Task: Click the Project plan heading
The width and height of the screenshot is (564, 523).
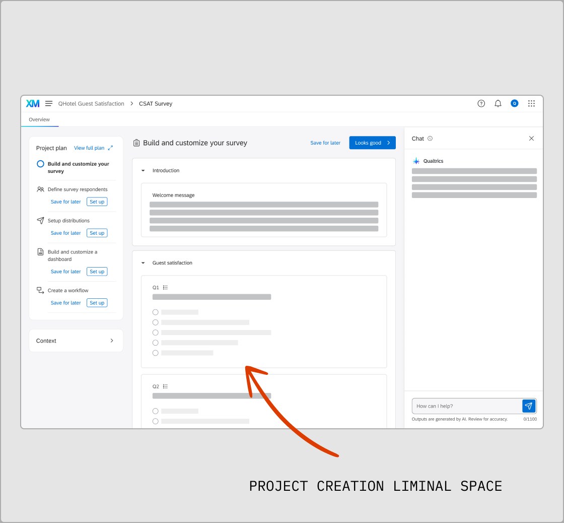Action: (51, 148)
